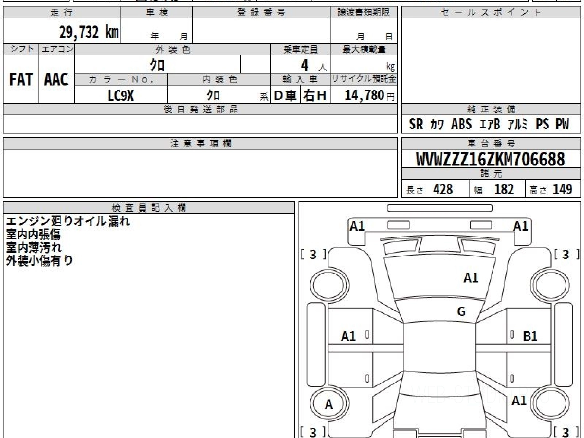584x438 pixels.
Task: Click the mileage value 29,732 km
Action: point(89,33)
